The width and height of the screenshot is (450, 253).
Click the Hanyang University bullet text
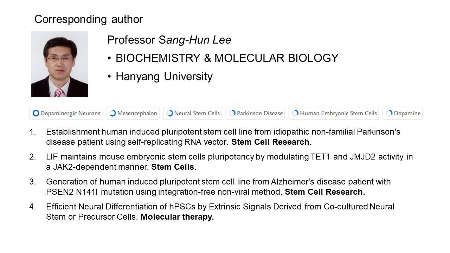164,76
